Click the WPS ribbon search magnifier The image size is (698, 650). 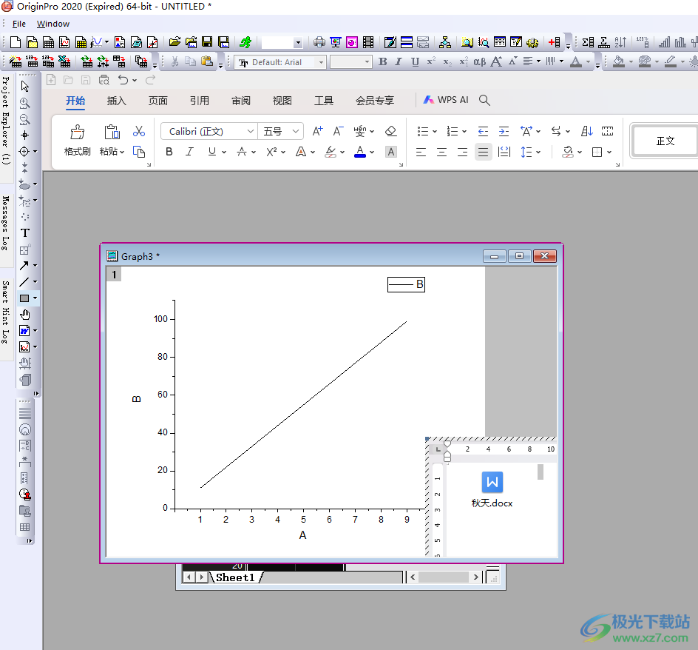click(484, 100)
